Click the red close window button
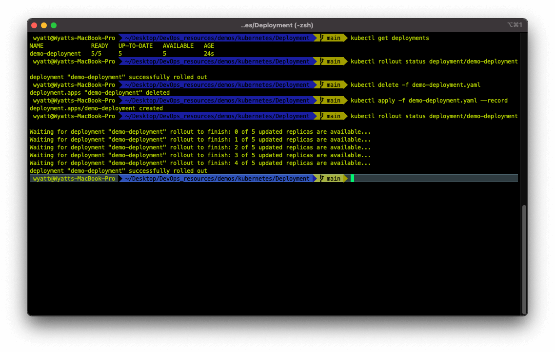The image size is (555, 352). (x=34, y=25)
